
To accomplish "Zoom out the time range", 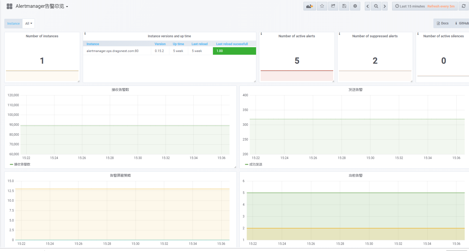I will (x=376, y=6).
